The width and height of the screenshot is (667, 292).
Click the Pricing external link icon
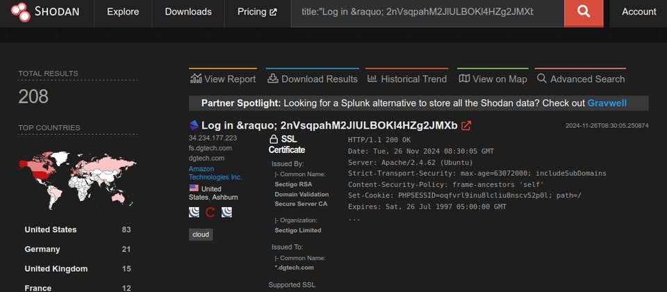273,13
